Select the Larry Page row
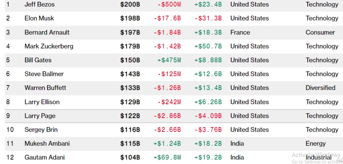Image resolution: width=343 pixels, height=164 pixels. click(40, 116)
